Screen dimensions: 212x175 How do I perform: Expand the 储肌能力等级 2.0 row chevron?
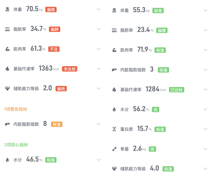pyautogui.click(x=99, y=88)
